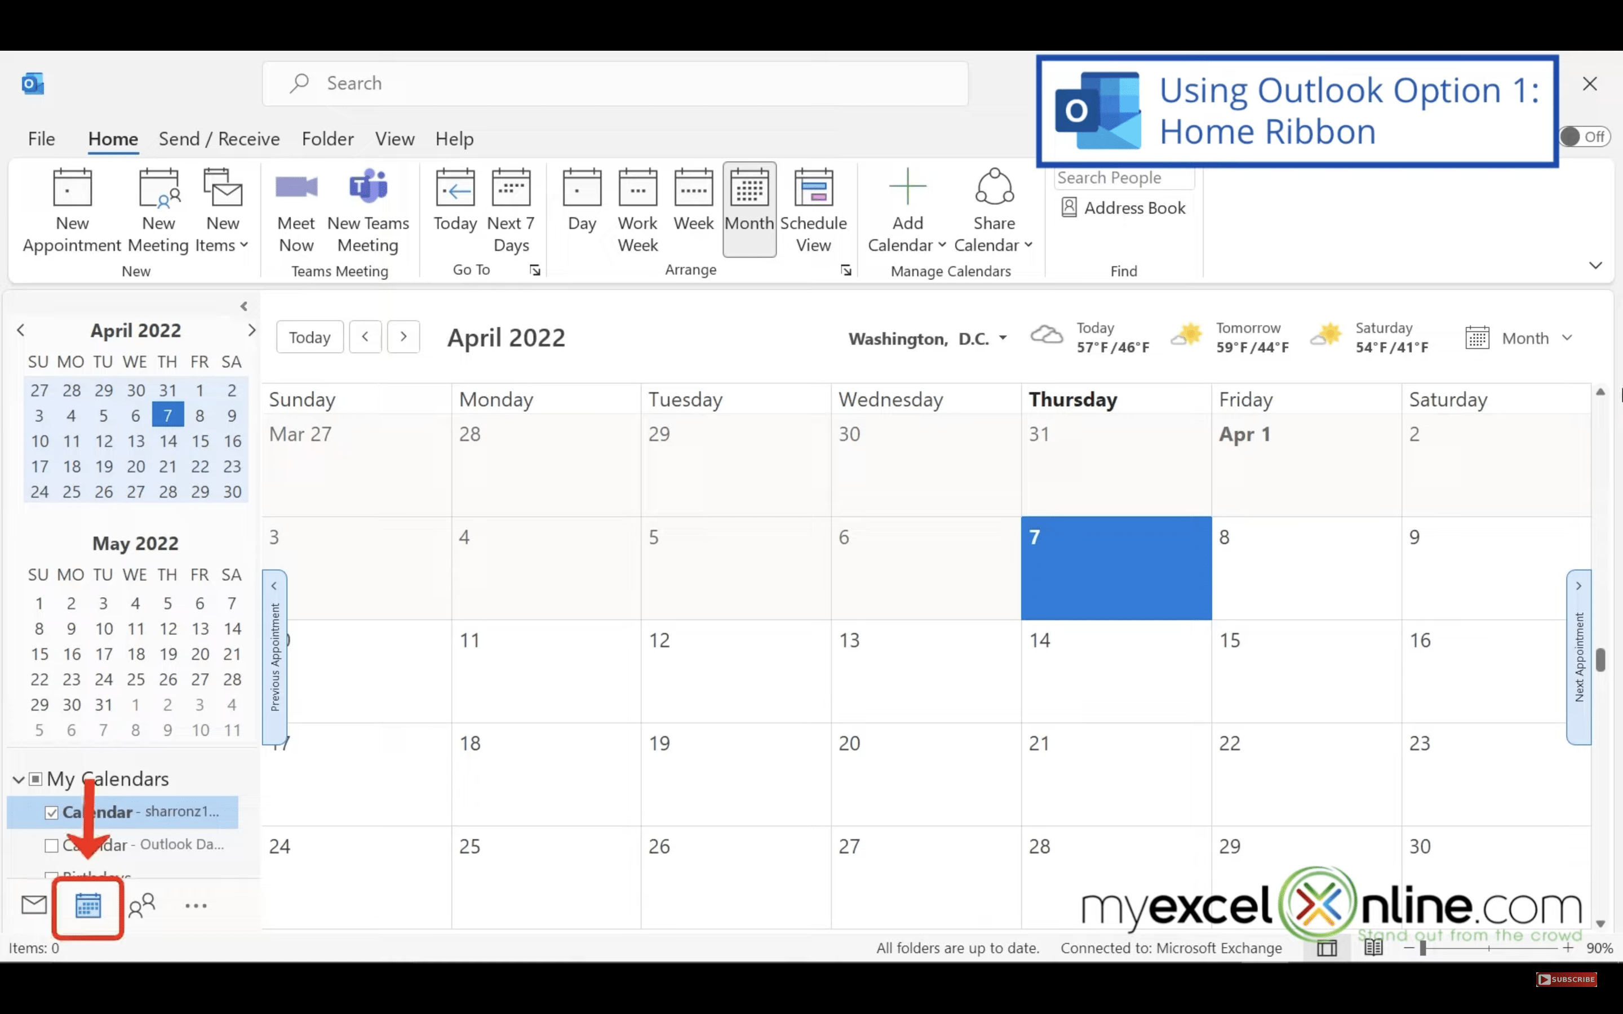Switch to Normal view in status bar

1327,948
